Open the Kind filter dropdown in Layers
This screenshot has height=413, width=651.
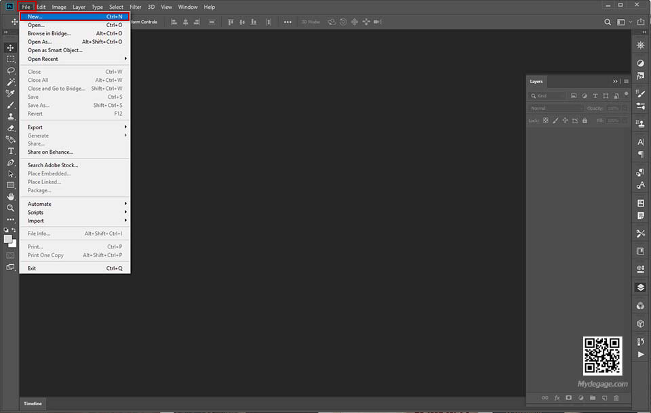[548, 95]
